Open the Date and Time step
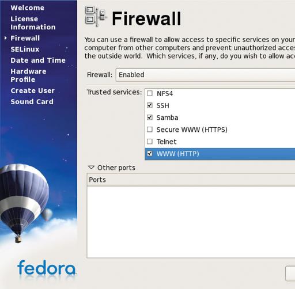This screenshot has height=289, width=295. point(38,60)
